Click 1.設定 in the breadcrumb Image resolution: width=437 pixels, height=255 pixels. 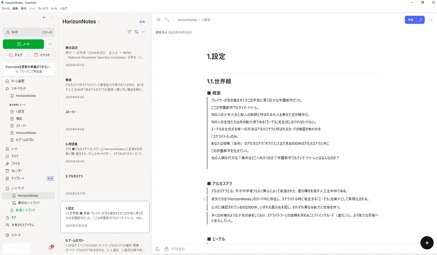(206, 20)
